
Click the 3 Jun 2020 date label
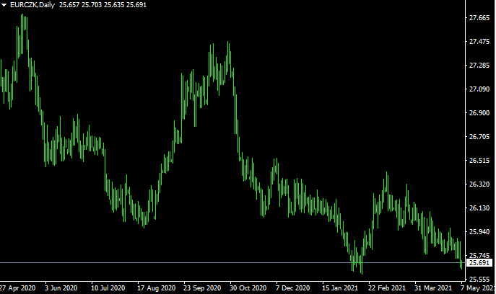coord(61,288)
